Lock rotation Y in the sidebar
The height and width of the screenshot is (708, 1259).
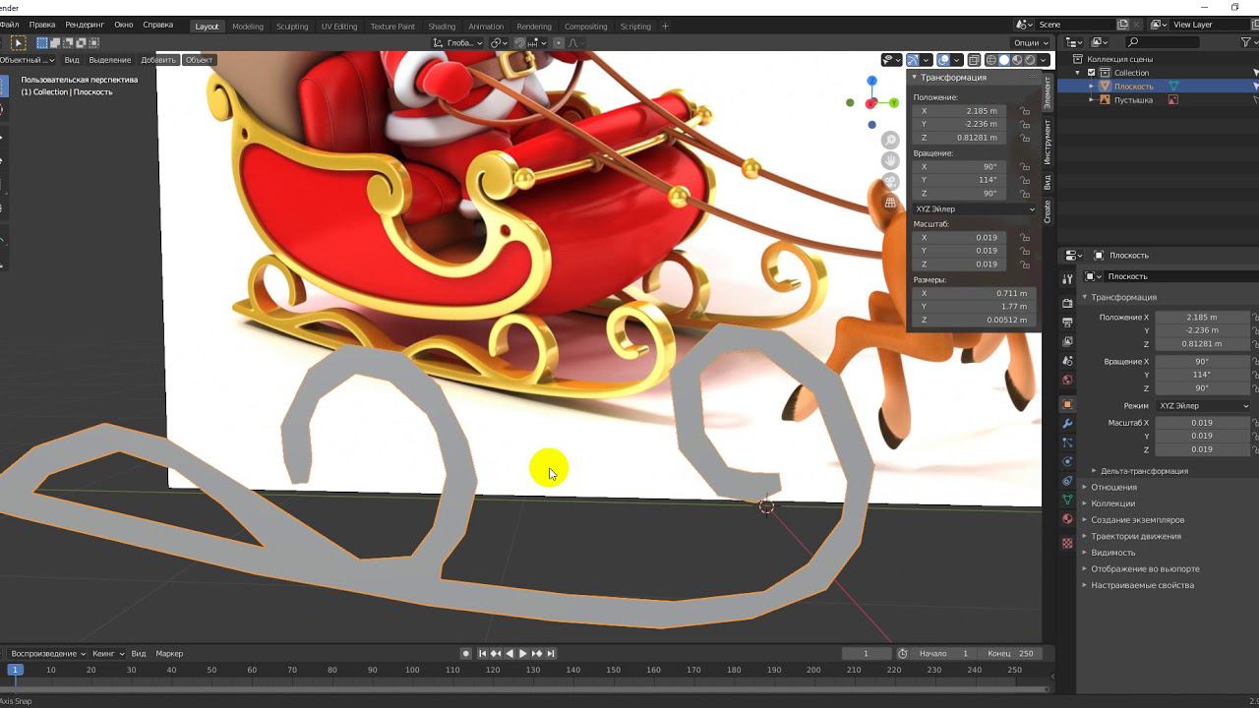pyautogui.click(x=1025, y=180)
